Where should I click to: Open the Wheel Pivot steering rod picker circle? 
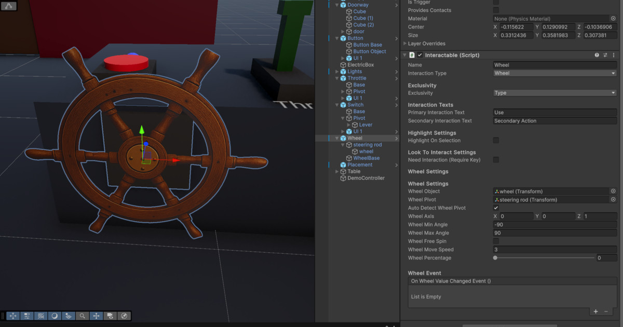click(x=613, y=199)
